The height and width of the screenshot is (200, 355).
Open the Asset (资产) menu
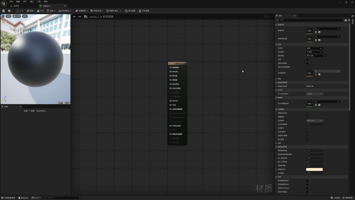click(25, 2)
